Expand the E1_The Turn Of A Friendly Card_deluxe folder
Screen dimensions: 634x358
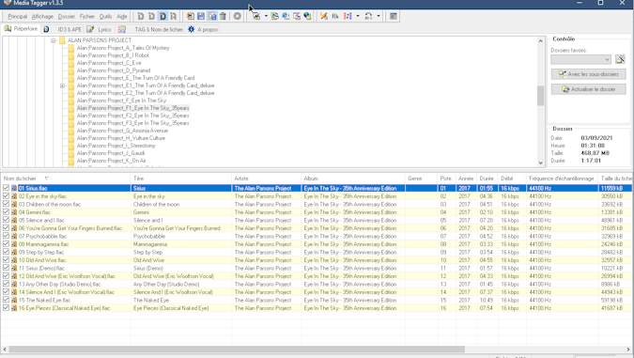pyautogui.click(x=62, y=86)
